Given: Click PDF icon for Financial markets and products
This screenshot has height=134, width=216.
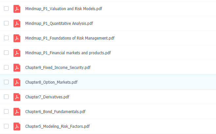Looking at the screenshot, I should click(x=17, y=53).
